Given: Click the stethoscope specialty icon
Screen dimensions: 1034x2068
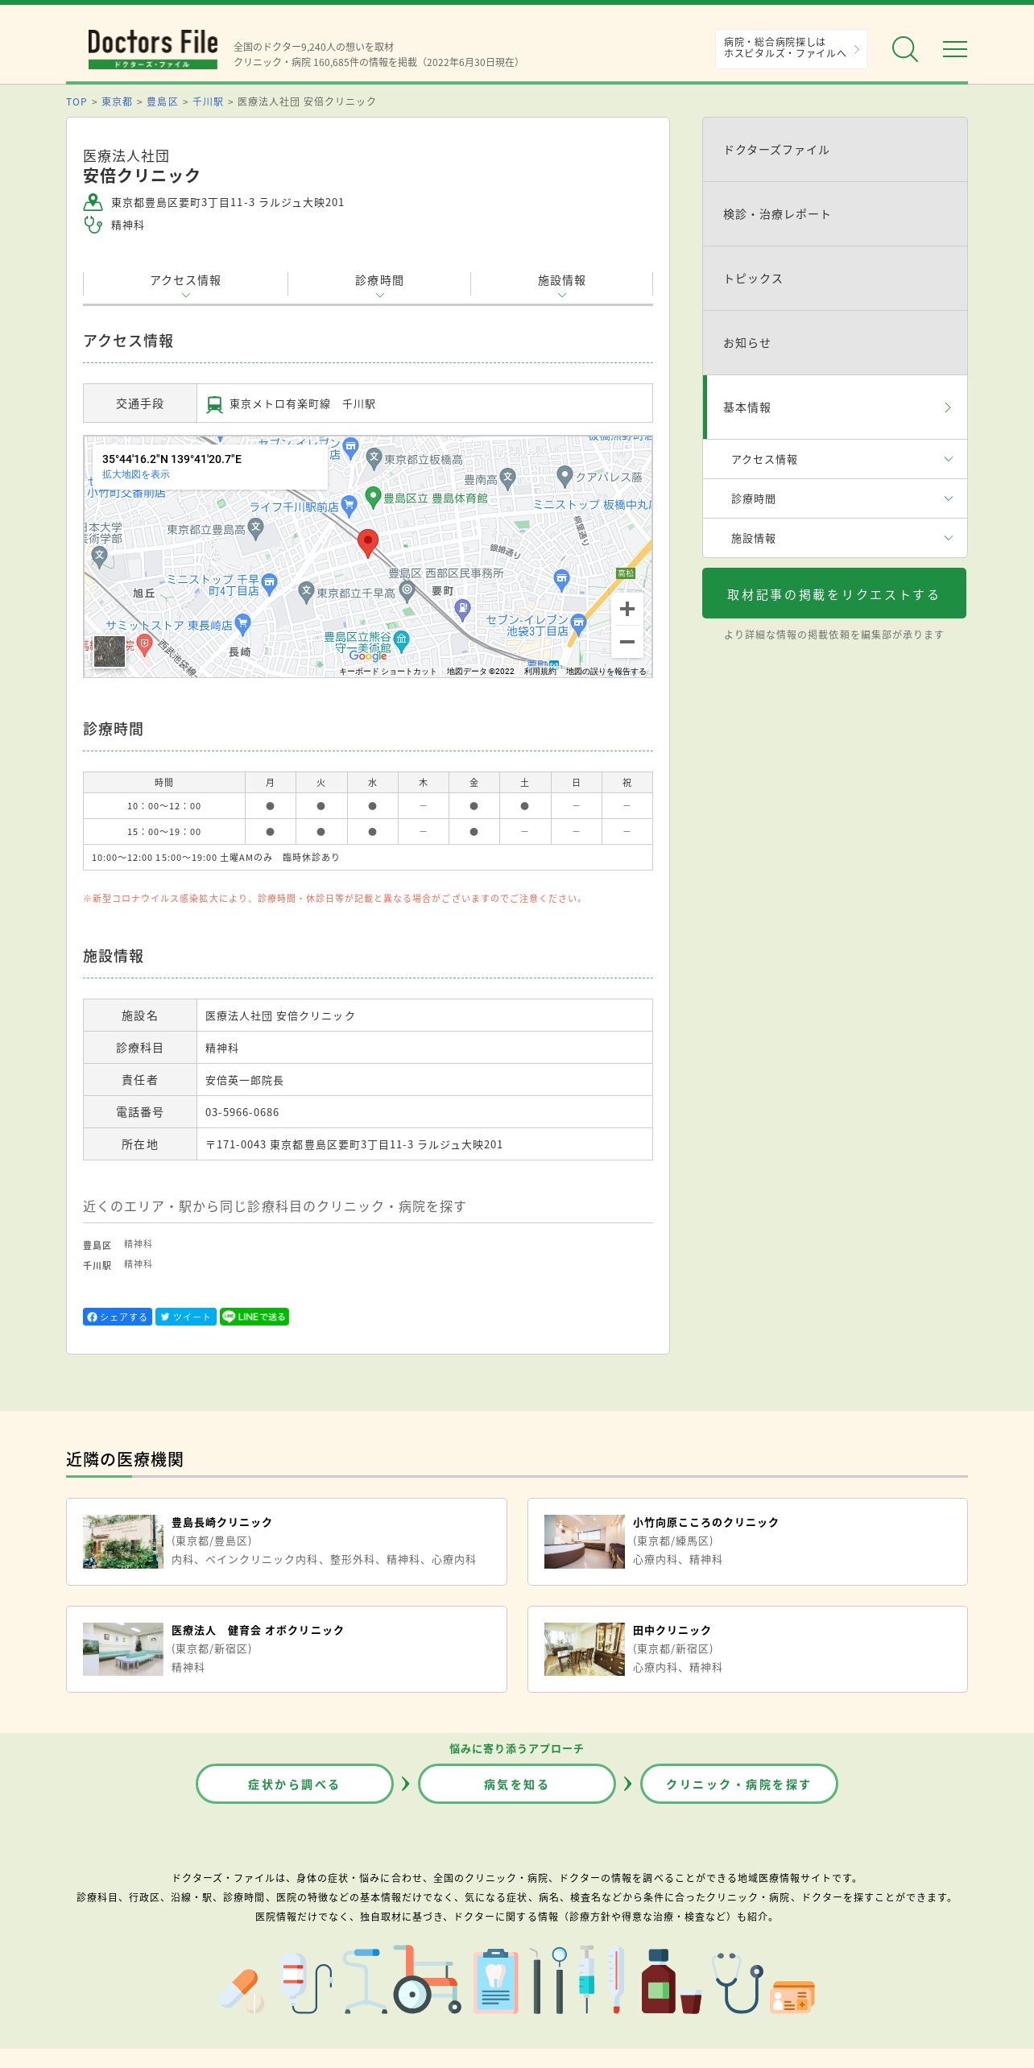Looking at the screenshot, I should (x=93, y=225).
